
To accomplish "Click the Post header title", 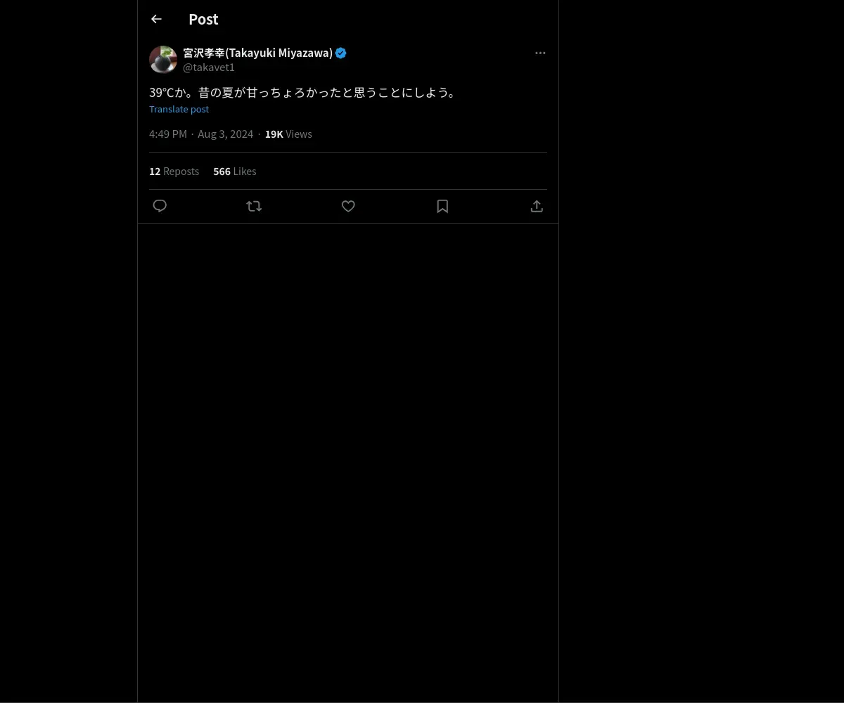I will [203, 19].
